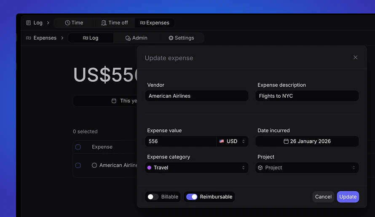Open the This year date filter

tap(105, 101)
